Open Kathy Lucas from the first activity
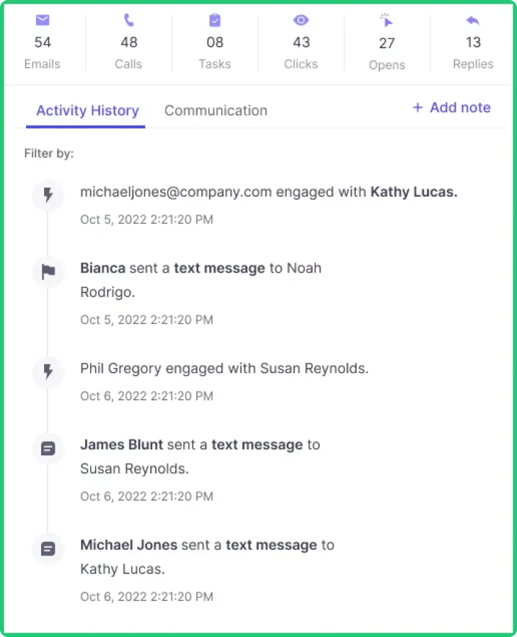Screen dimensions: 517x637 [413, 192]
